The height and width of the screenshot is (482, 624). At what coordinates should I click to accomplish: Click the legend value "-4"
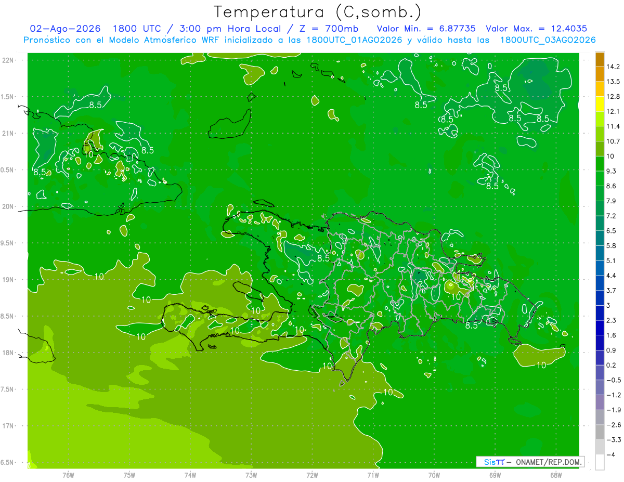click(611, 455)
